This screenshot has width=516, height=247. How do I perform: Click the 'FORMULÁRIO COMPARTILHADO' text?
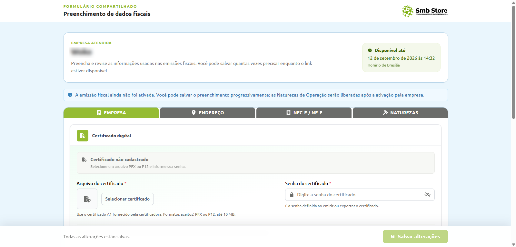pyautogui.click(x=100, y=6)
